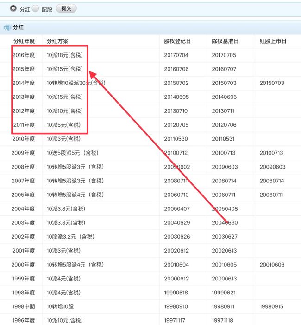This screenshot has height=325, width=301.
Task: Click ex-rights date 20170705
Action: 224,55
